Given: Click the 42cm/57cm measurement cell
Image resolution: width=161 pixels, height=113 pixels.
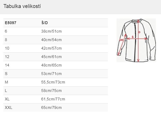Looking at the screenshot, I should (51, 48).
